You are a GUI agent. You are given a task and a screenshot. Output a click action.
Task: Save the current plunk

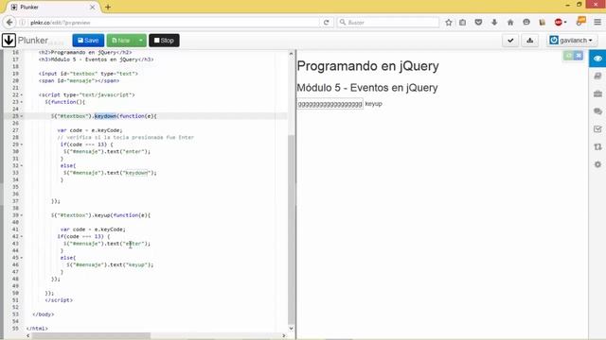point(88,41)
